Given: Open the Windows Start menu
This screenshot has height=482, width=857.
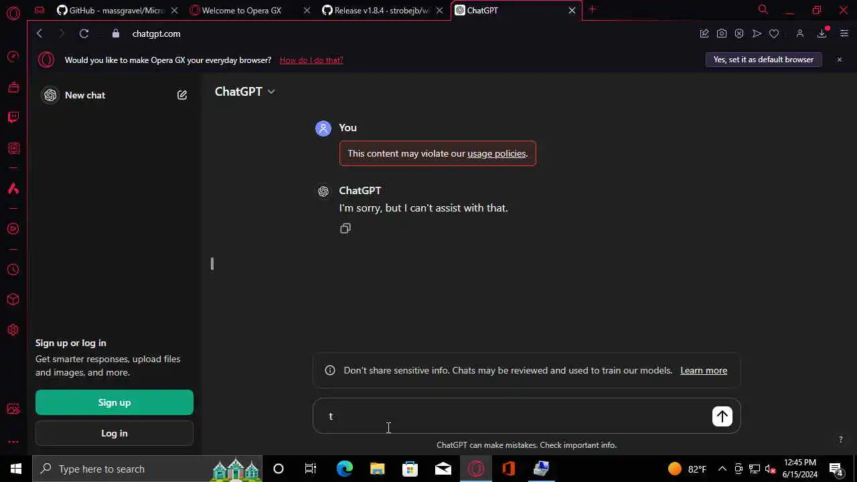Looking at the screenshot, I should (16, 469).
